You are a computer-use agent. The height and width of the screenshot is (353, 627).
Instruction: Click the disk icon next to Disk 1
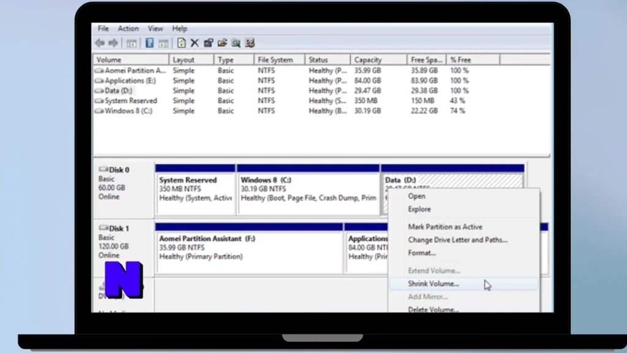point(103,228)
